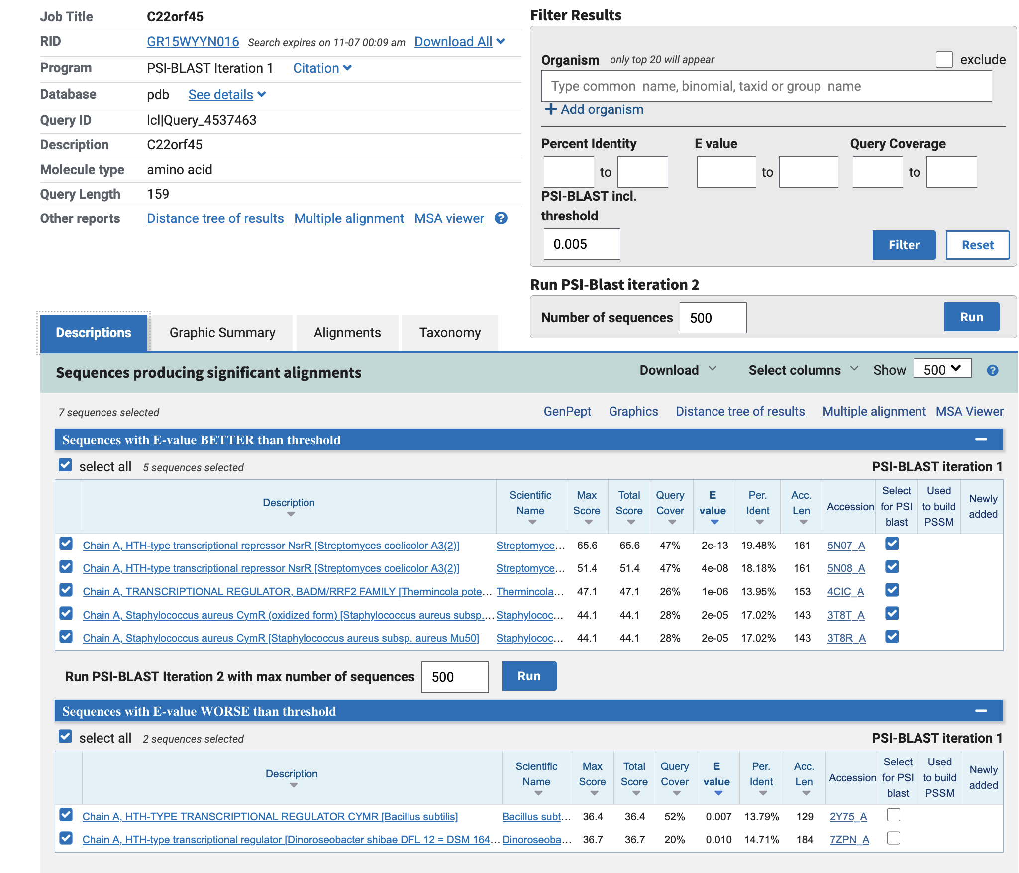Open the Taxonomy tab
1019x873 pixels.
(x=450, y=333)
